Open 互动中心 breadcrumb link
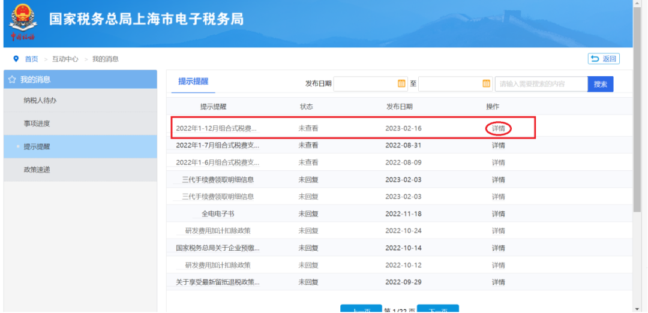Image resolution: width=648 pixels, height=313 pixels. tap(65, 59)
